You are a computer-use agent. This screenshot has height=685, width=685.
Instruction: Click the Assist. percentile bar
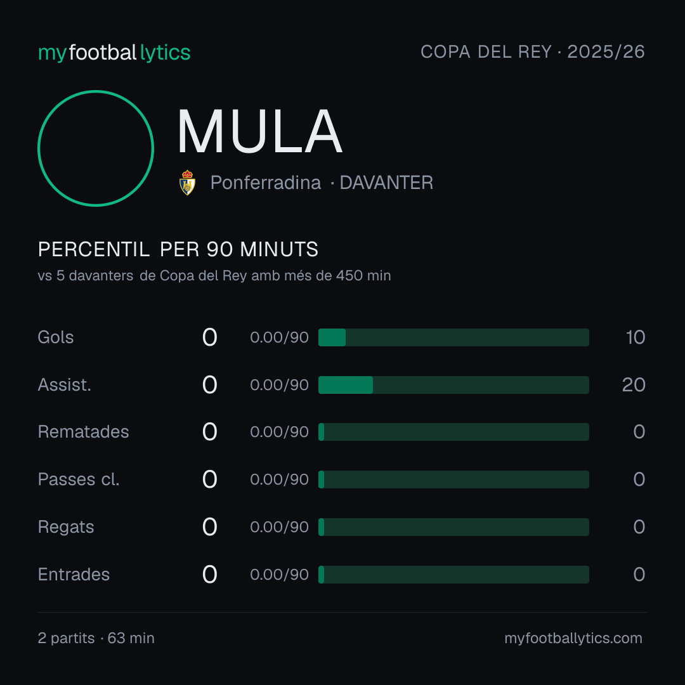coord(453,385)
